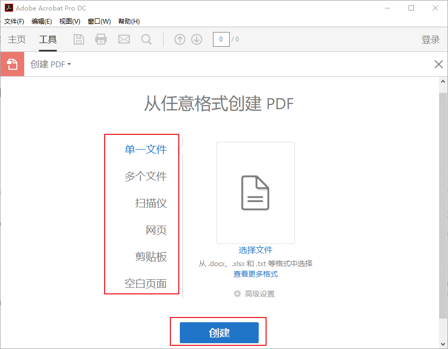Click the page number input field

(x=221, y=39)
